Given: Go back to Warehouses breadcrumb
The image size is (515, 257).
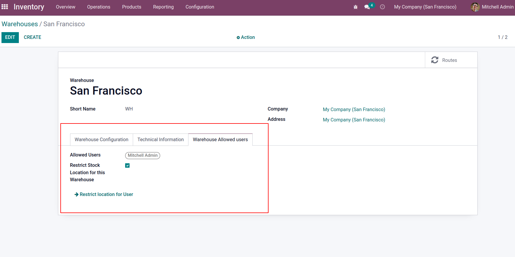Looking at the screenshot, I should point(20,24).
